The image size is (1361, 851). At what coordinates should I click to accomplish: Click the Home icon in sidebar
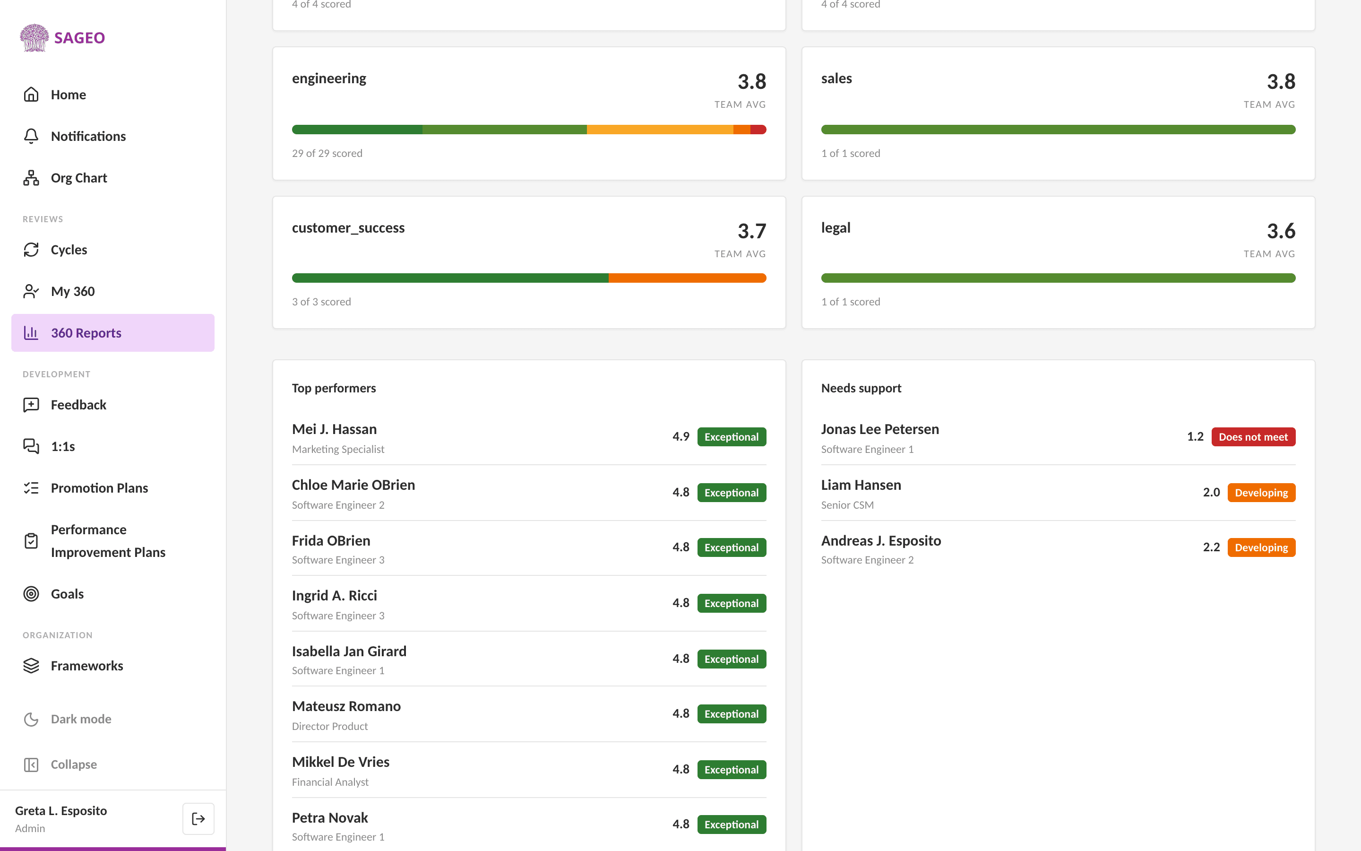pyautogui.click(x=31, y=95)
